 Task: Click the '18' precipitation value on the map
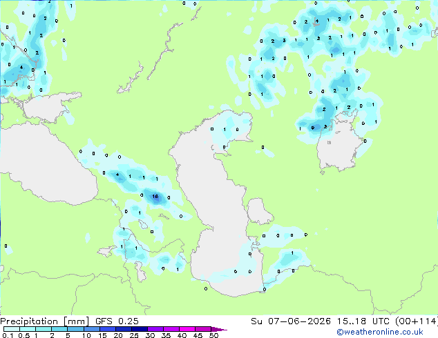pos(155,197)
